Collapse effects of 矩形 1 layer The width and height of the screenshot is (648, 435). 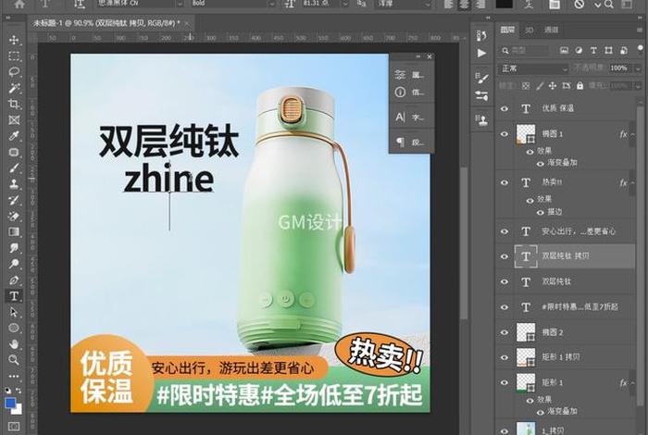(633, 383)
